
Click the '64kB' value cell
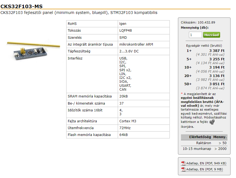pos(143,135)
